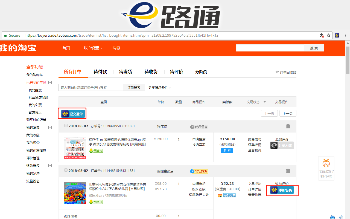
Task: Open 购买过的店铺 in the sidebar
Action: [x=36, y=120]
